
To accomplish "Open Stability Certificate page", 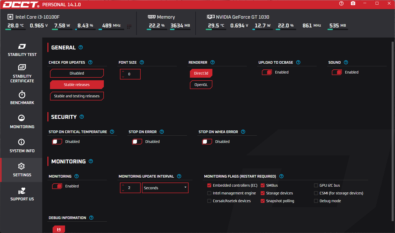I will [x=22, y=74].
